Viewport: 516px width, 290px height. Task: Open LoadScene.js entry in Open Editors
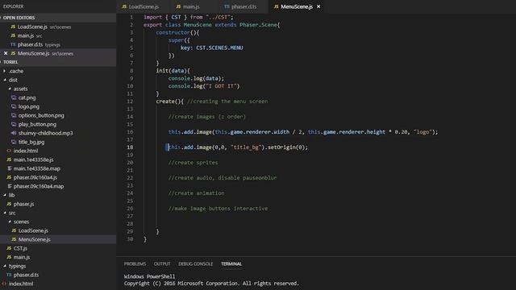pyautogui.click(x=32, y=27)
